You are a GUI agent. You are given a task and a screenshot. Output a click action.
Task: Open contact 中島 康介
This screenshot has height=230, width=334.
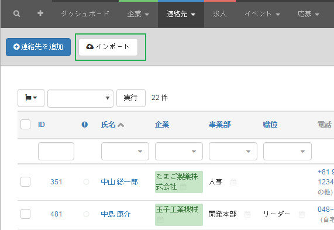116,214
